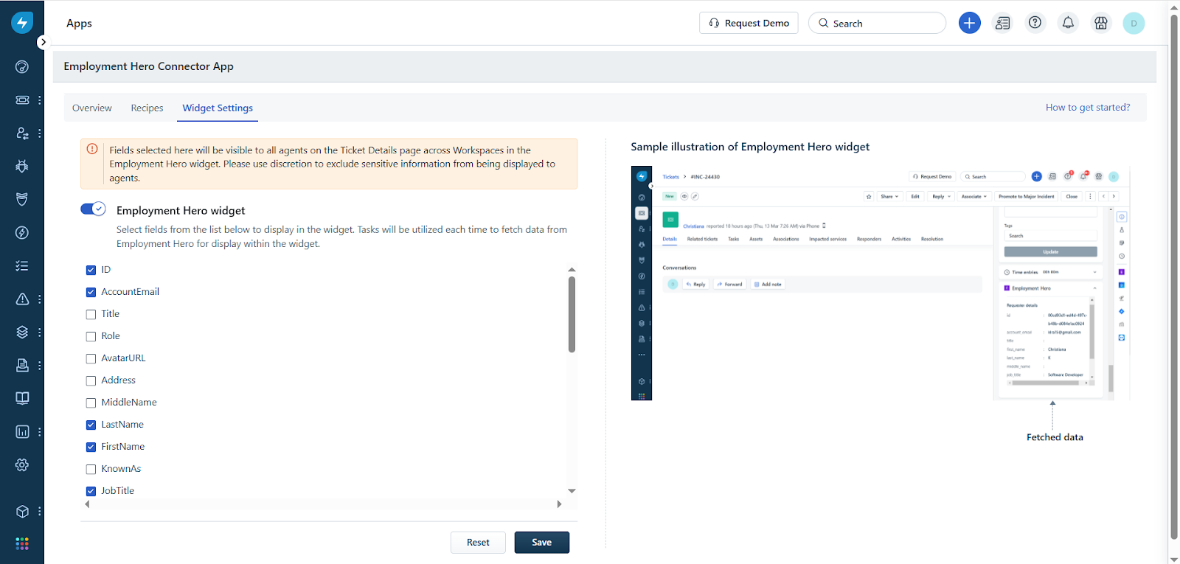Open the three-dot menu beside Reports icon

pos(40,432)
